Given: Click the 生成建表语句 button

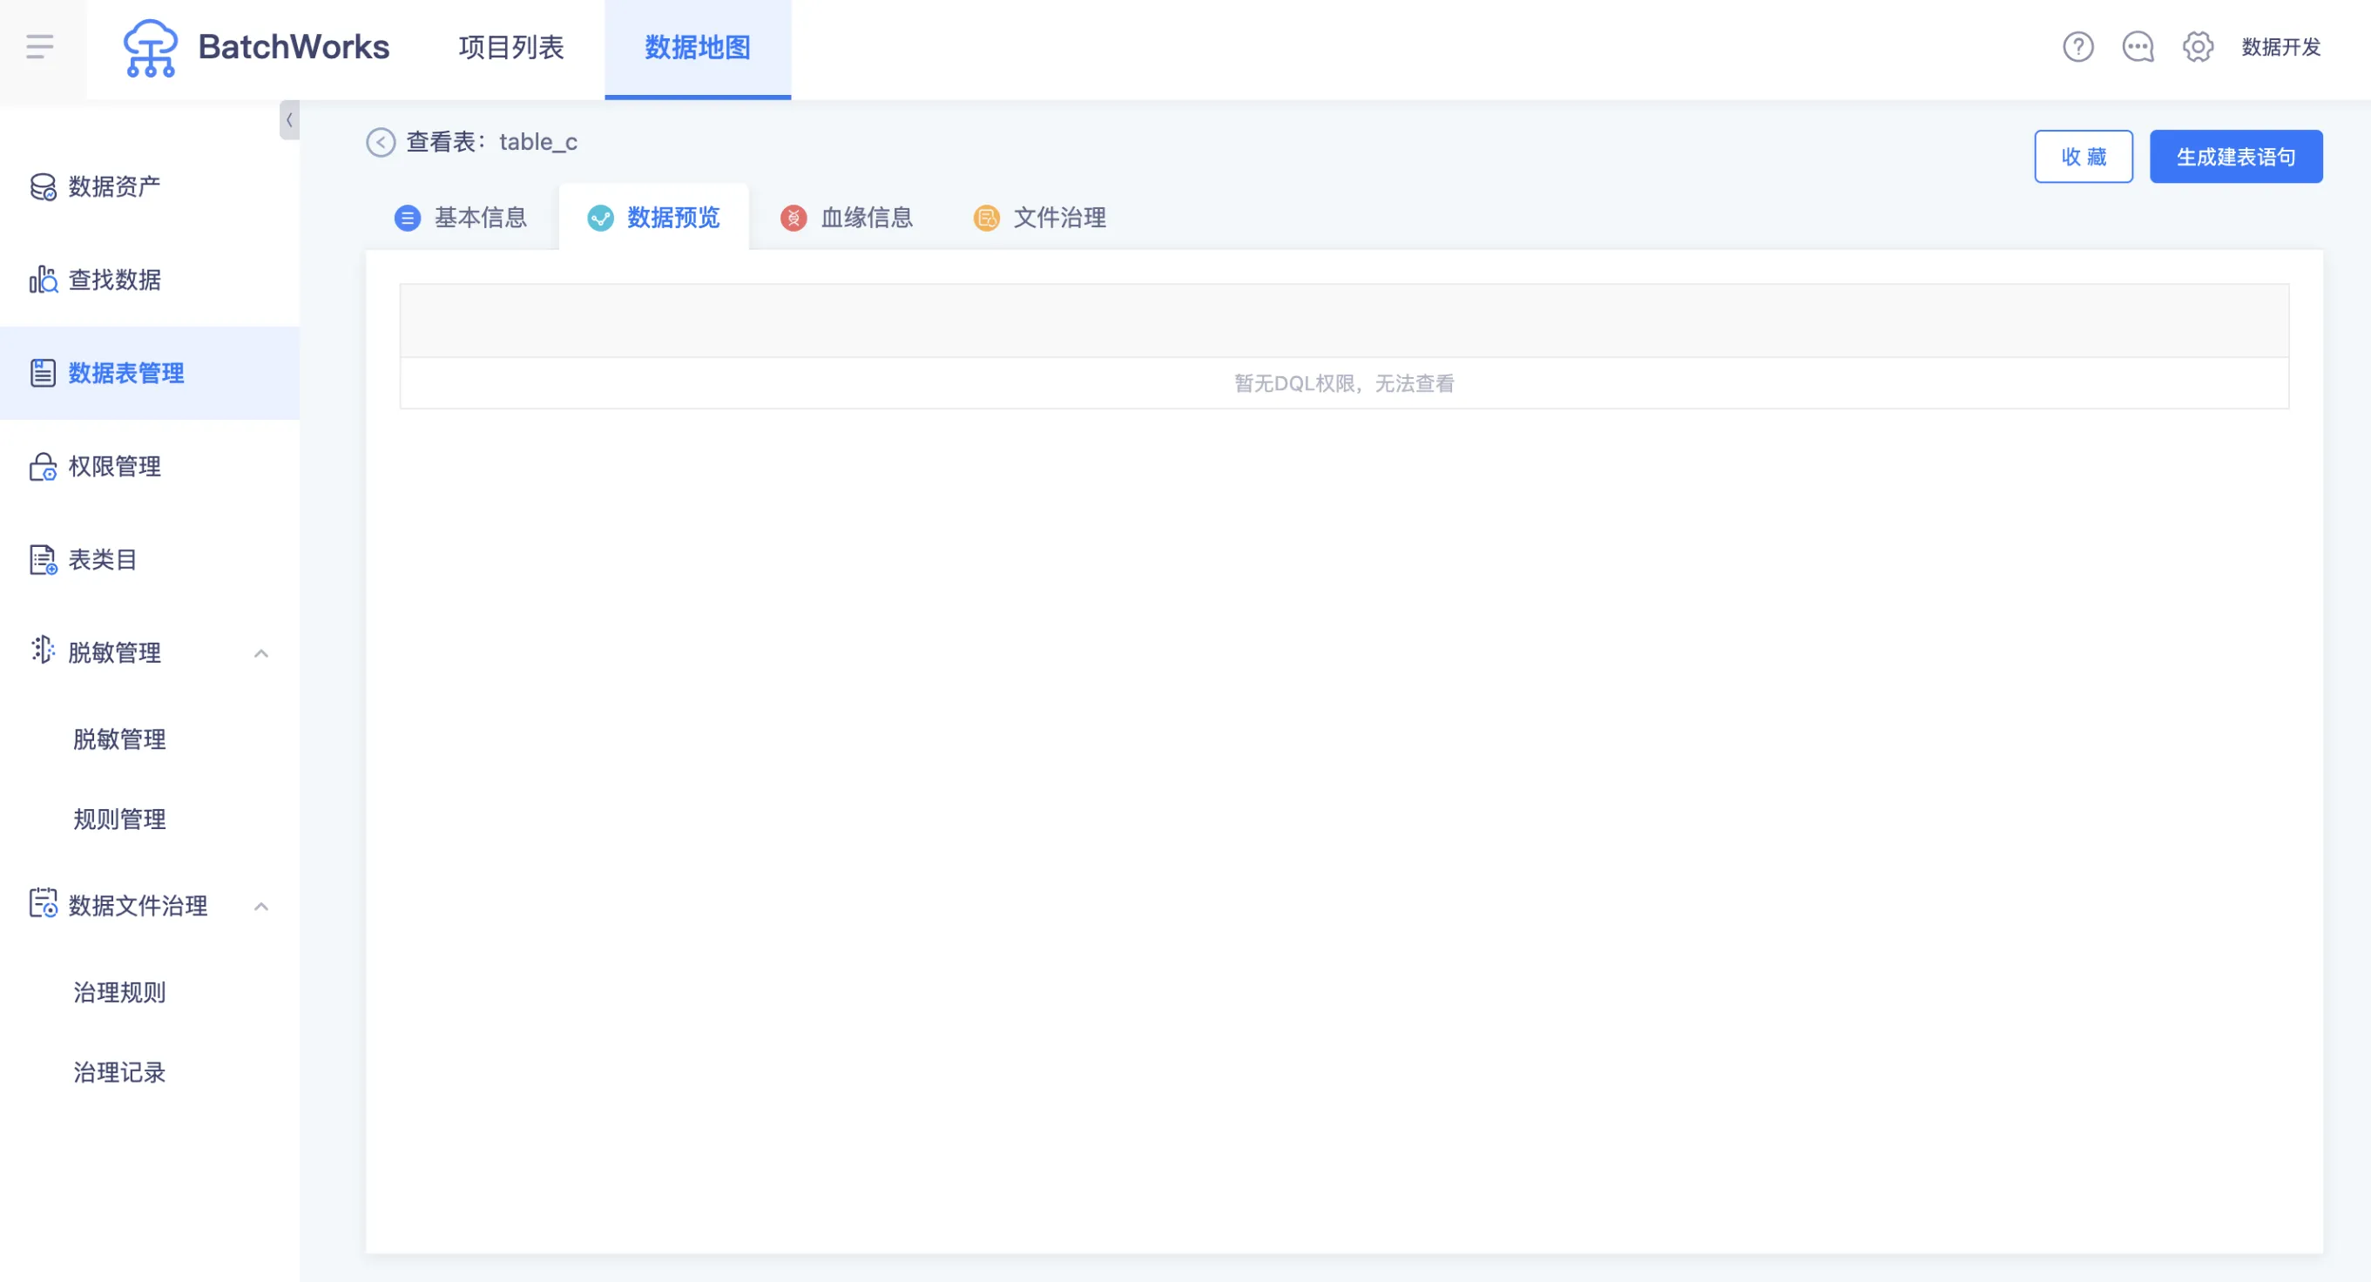Looking at the screenshot, I should pyautogui.click(x=2235, y=158).
